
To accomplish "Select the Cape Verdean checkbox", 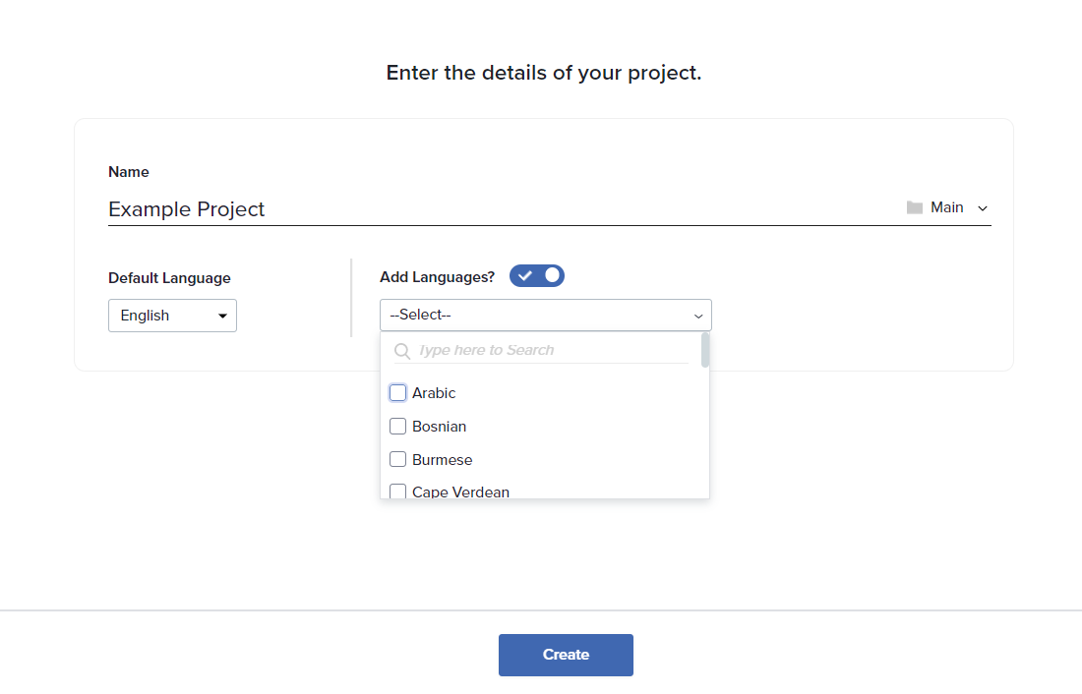I will click(398, 492).
